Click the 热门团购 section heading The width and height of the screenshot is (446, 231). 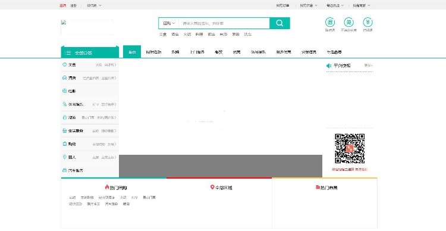pyautogui.click(x=118, y=188)
